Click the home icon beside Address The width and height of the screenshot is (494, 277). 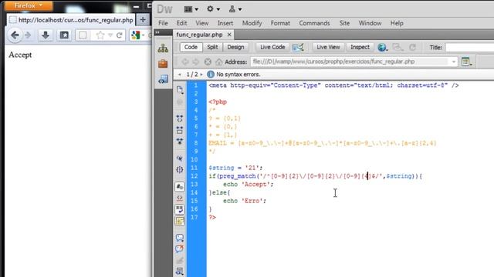point(218,62)
